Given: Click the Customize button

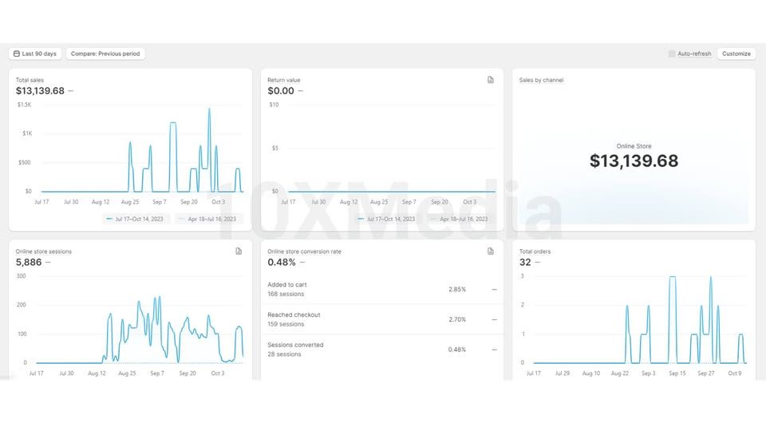Looking at the screenshot, I should (736, 53).
